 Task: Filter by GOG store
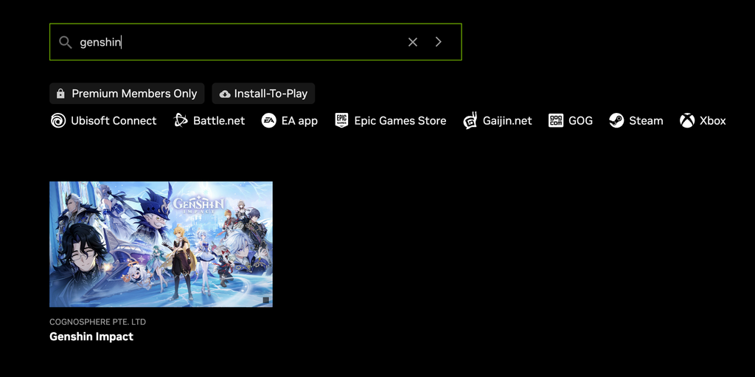[571, 120]
